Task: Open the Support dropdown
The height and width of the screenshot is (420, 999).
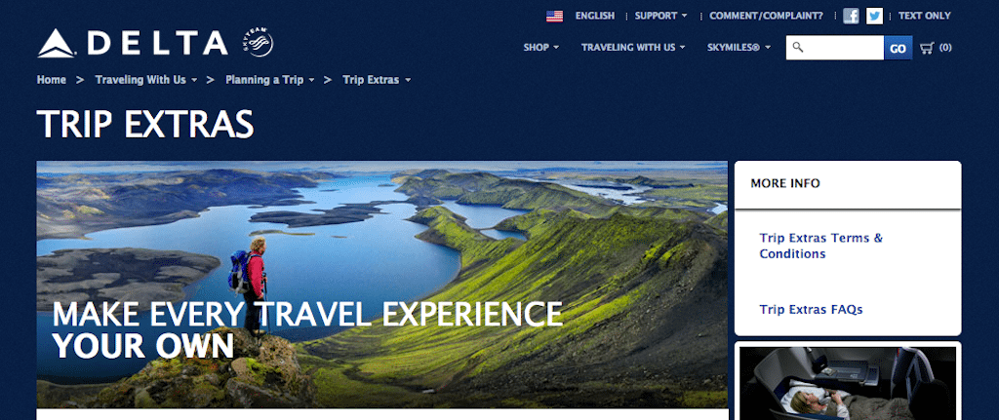Action: pos(660,16)
